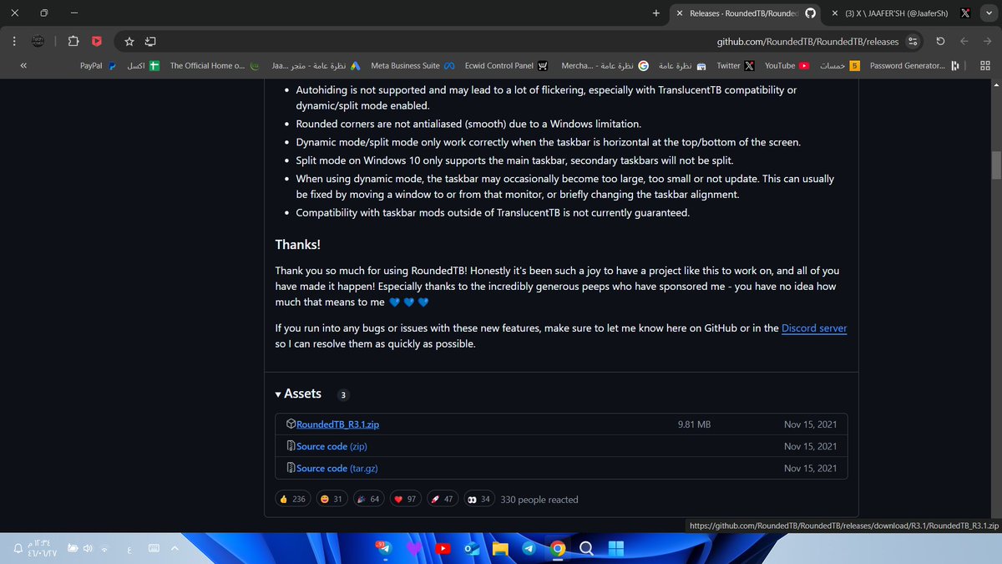Click the eyes reaction 34
The width and height of the screenshot is (1002, 564).
tap(478, 499)
